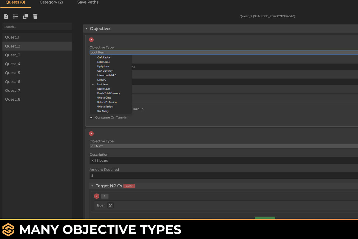Switch to the Category (2) tab
358x239 pixels.
point(51,2)
